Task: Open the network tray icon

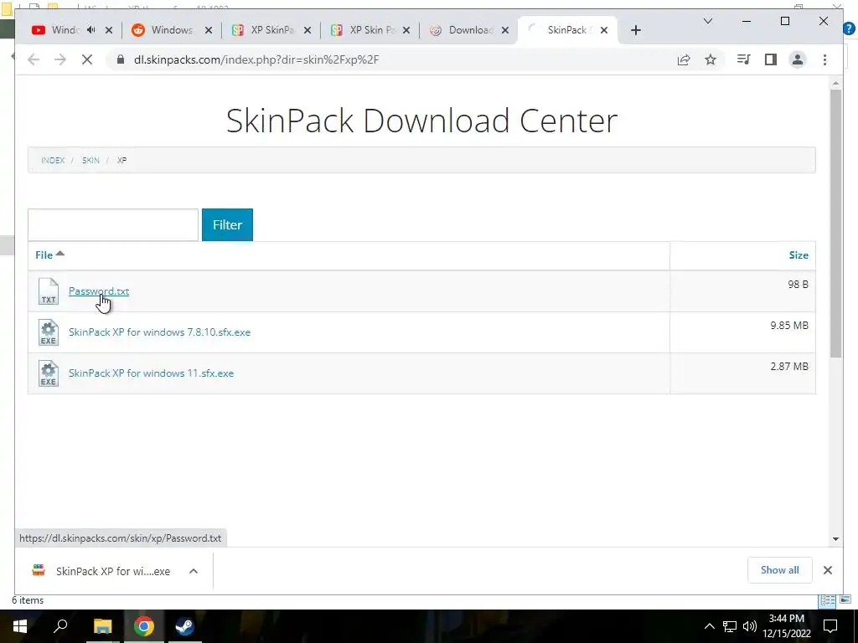Action: [x=730, y=626]
